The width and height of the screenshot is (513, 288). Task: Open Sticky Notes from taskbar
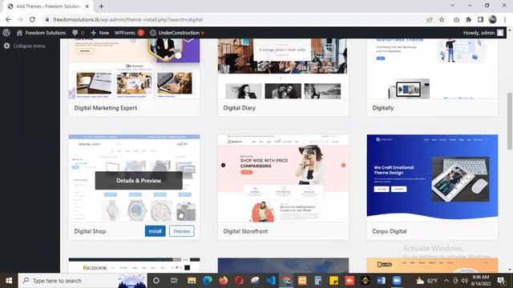pos(333,281)
